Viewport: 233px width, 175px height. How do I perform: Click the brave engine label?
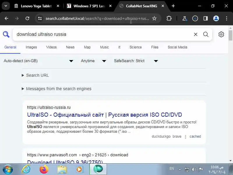(177, 136)
